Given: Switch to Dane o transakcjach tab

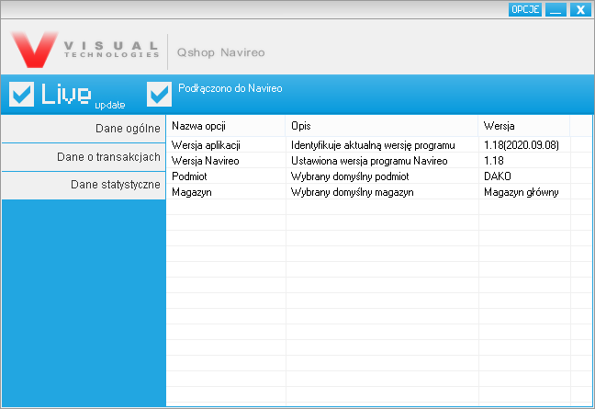Looking at the screenshot, I should [84, 157].
